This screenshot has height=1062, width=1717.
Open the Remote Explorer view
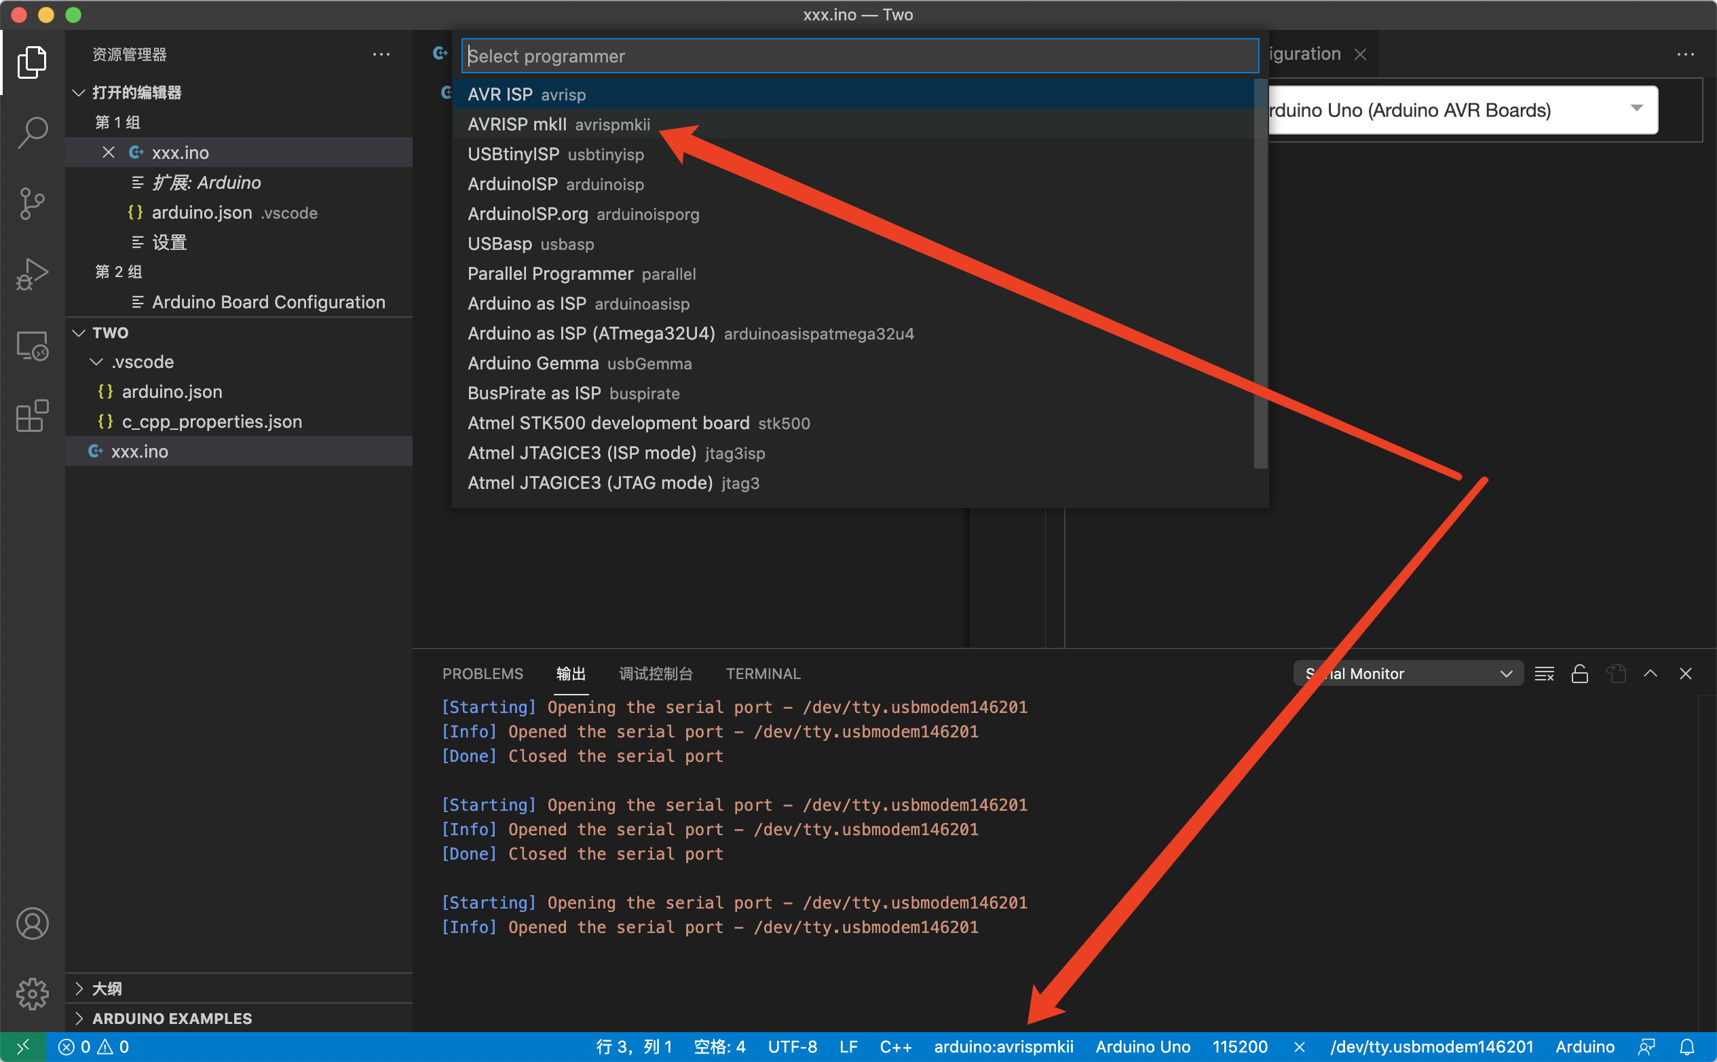coord(33,346)
